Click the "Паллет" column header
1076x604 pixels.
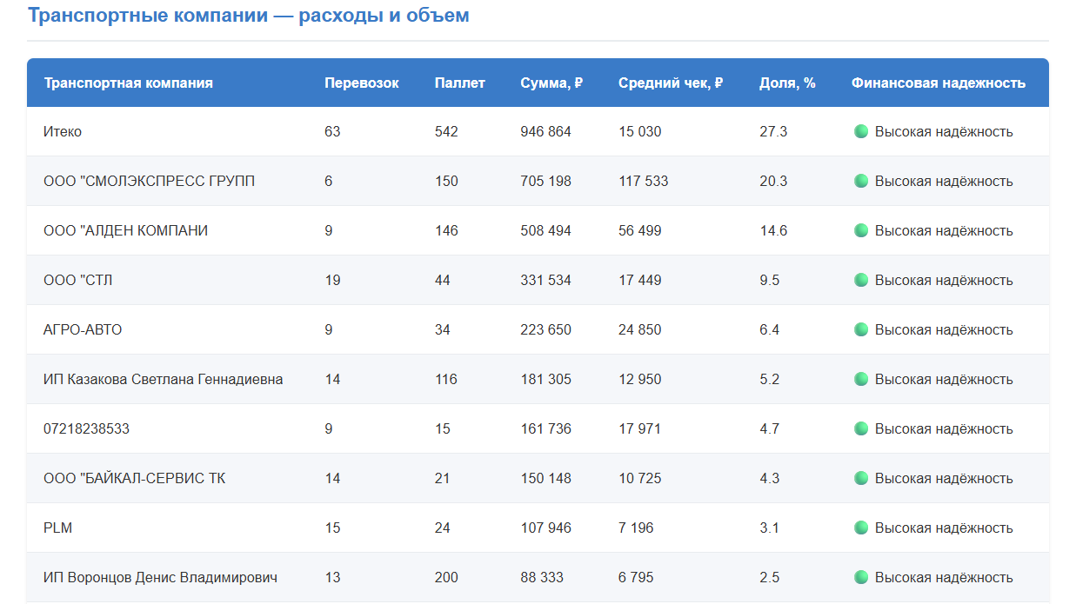point(460,83)
